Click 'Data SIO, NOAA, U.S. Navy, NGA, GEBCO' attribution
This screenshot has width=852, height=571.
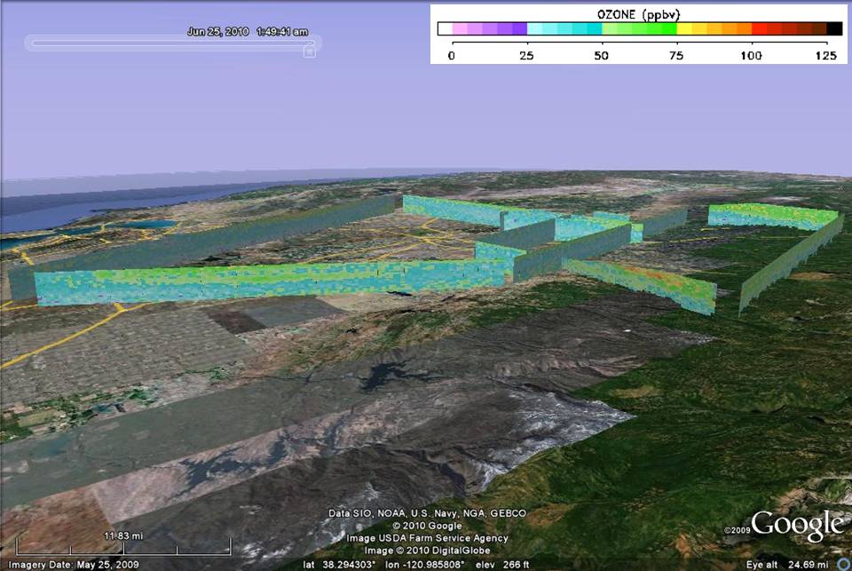[x=427, y=513]
